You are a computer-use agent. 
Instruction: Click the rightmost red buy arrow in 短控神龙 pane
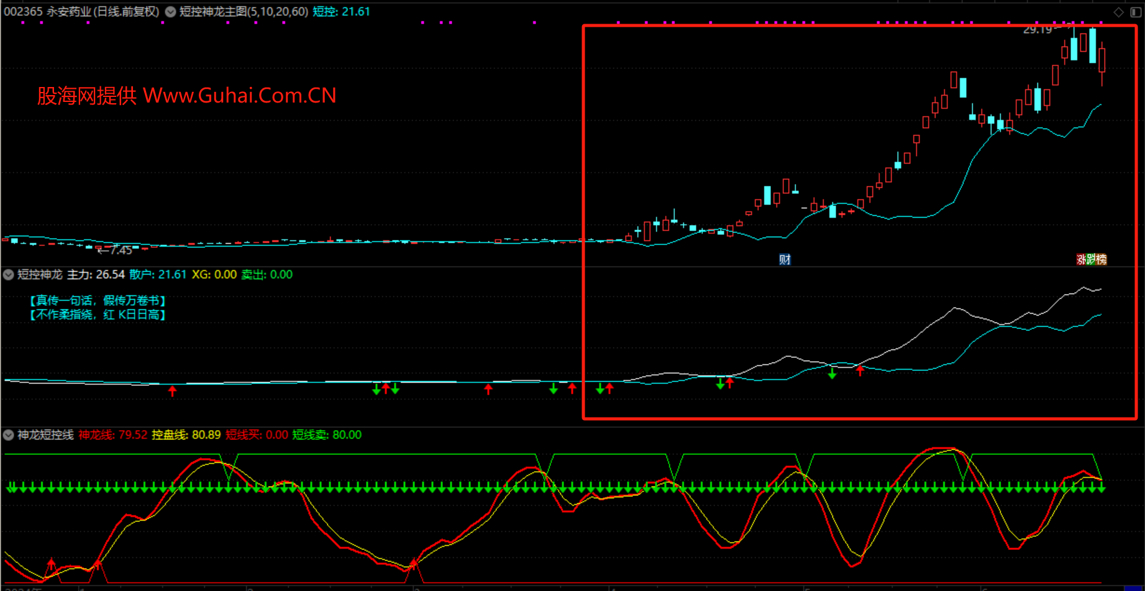click(860, 371)
